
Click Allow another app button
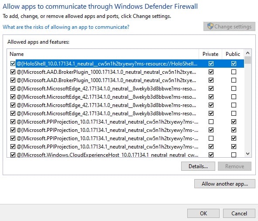tap(225, 183)
